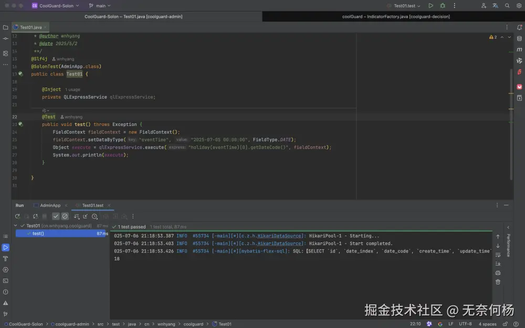Viewport: 525px width, 328px height.
Task: Open Run panel more options menu
Action: click(x=497, y=205)
